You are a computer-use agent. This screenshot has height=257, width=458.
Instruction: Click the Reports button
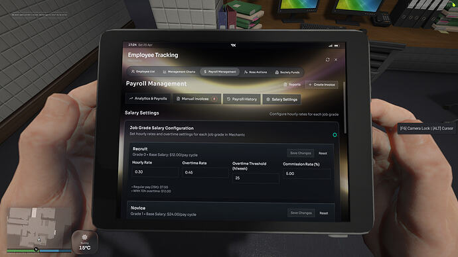tap(292, 85)
